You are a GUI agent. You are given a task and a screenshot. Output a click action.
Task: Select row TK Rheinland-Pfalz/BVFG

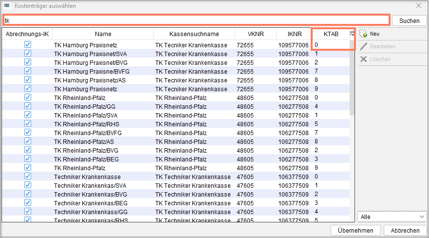pos(176,133)
